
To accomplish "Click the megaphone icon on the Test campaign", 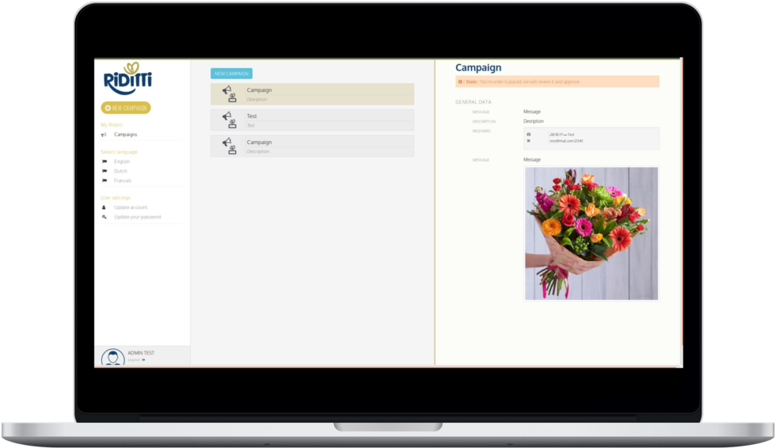I will [228, 120].
